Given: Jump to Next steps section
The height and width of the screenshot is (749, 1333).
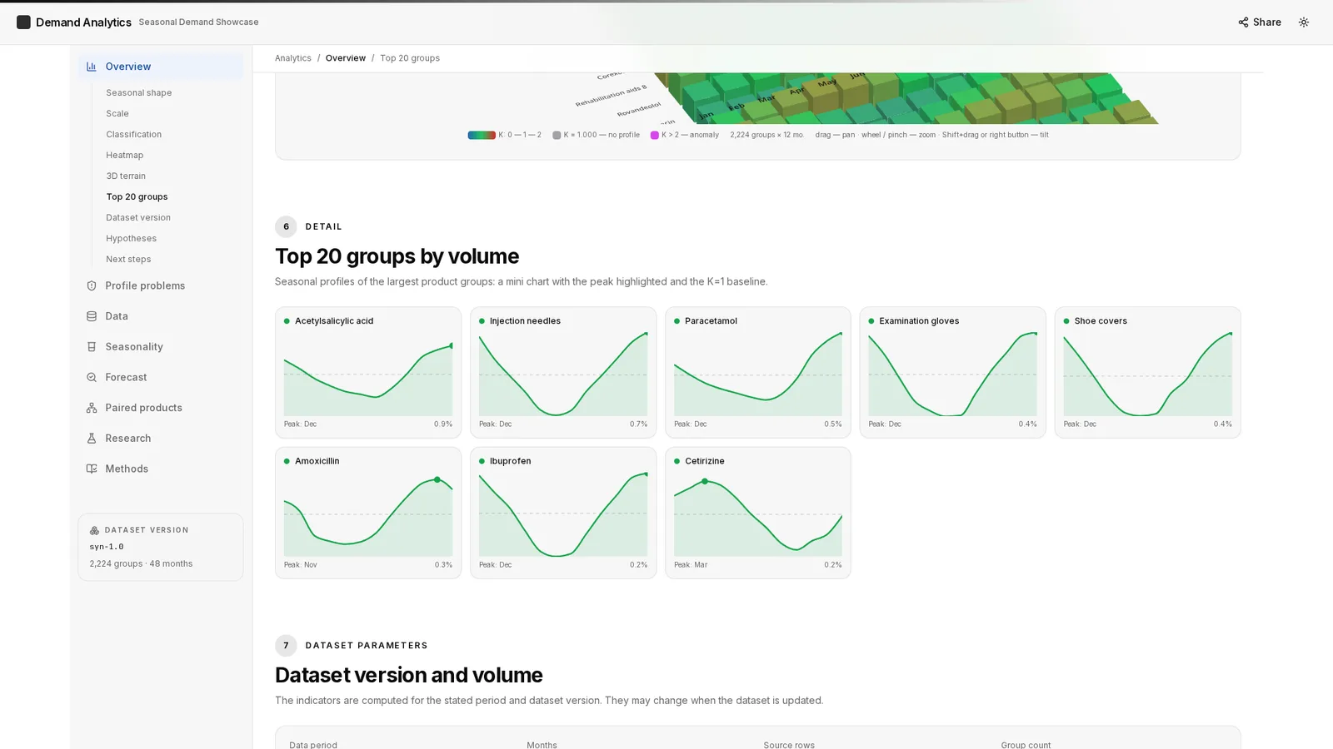Looking at the screenshot, I should point(128,260).
